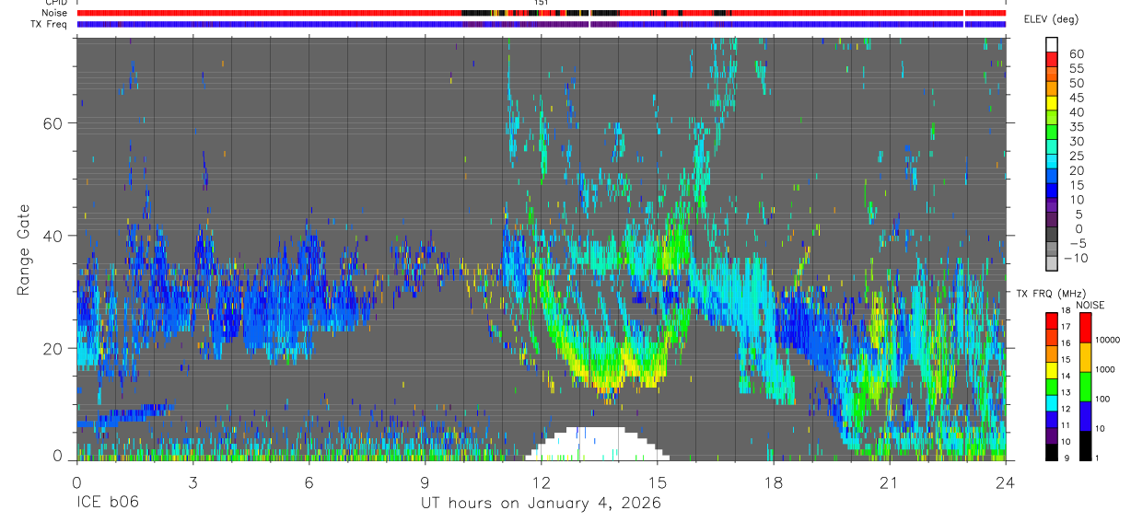Click the '3' tick label on UT hours axis
The height and width of the screenshot is (522, 1131).
[x=192, y=481]
